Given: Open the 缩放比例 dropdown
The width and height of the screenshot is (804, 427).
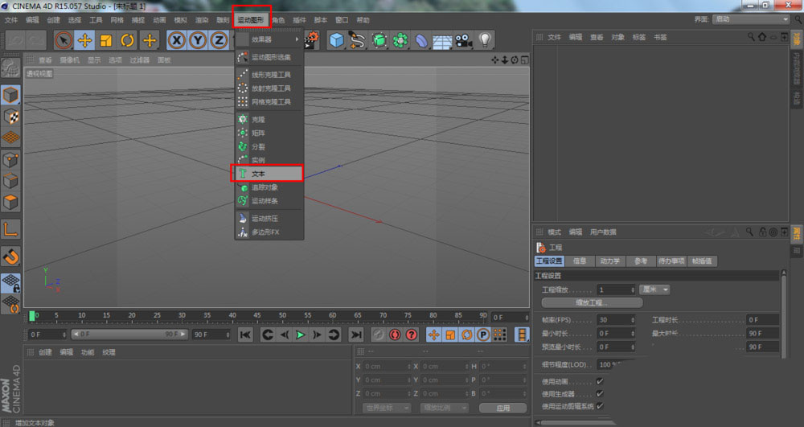Looking at the screenshot, I should tap(444, 408).
